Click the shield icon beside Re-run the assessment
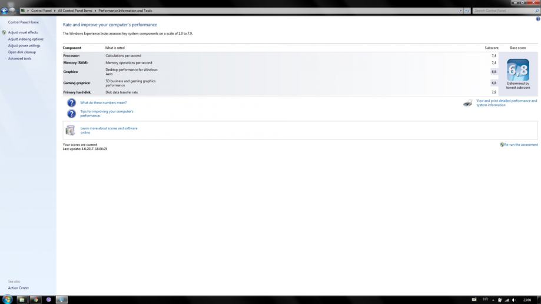This screenshot has height=304, width=541. pos(502,145)
